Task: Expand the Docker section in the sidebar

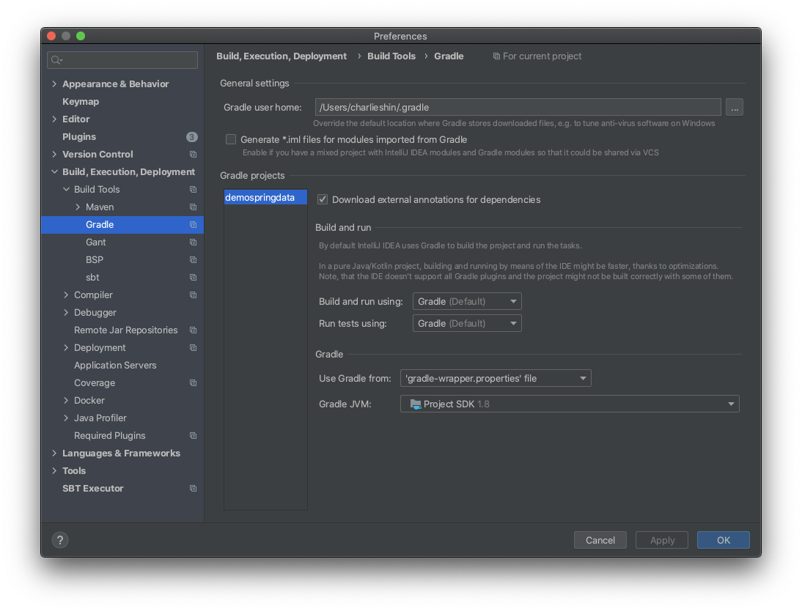Action: (x=65, y=400)
